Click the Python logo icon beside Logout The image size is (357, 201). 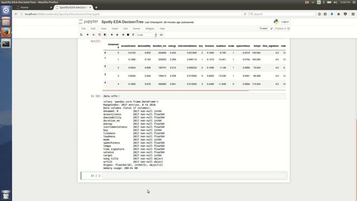point(276,22)
